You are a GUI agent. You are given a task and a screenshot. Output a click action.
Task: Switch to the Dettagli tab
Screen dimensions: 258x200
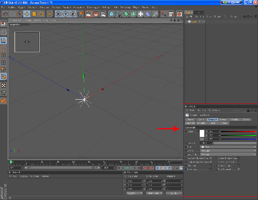pos(223,120)
